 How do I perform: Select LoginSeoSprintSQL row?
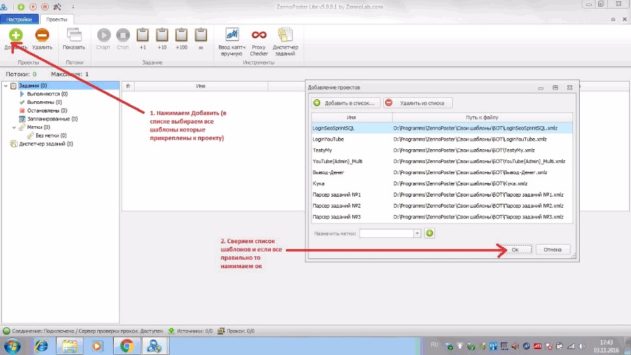pyautogui.click(x=442, y=128)
